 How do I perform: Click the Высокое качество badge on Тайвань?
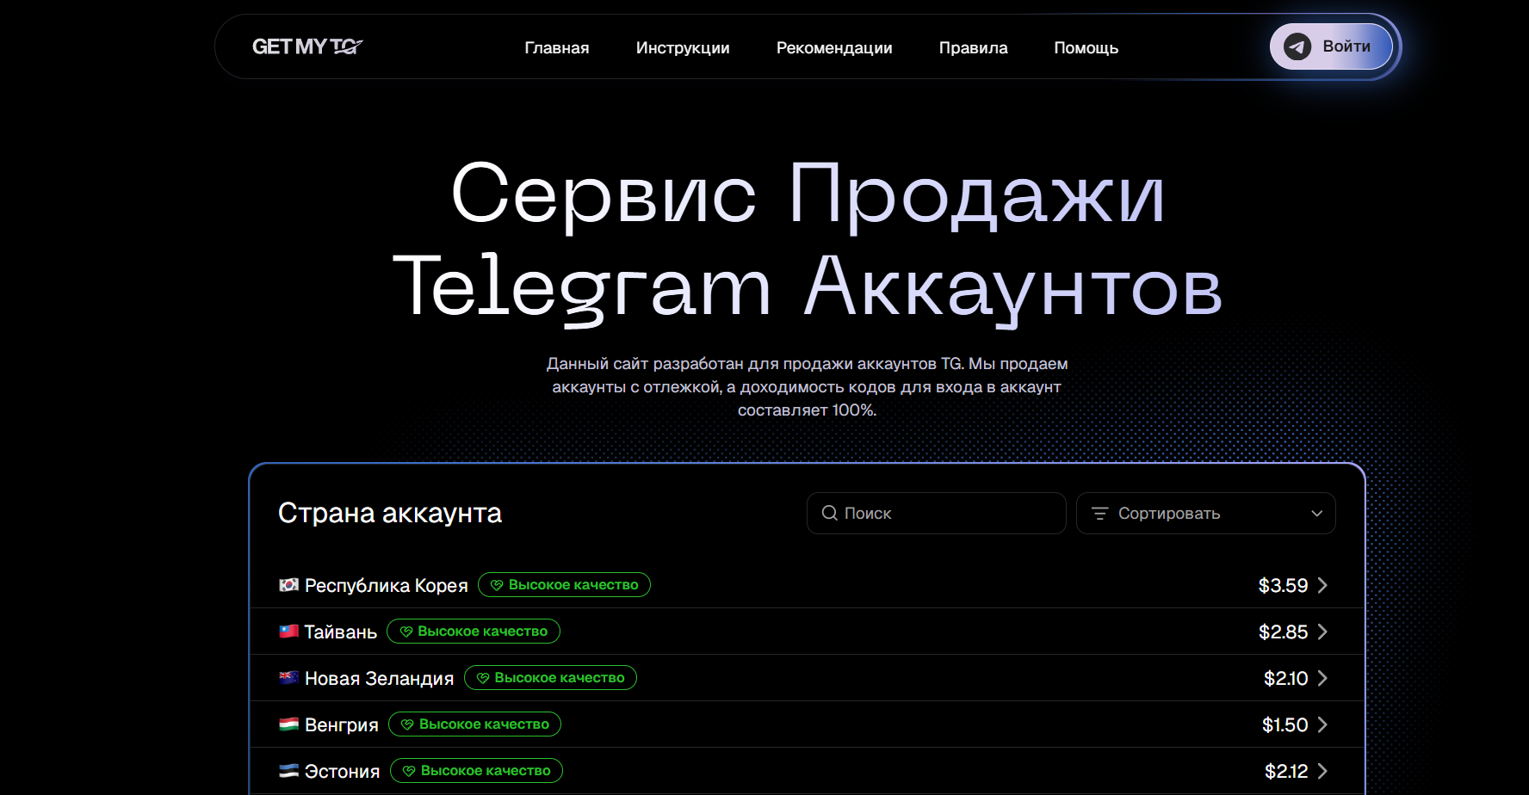474,631
